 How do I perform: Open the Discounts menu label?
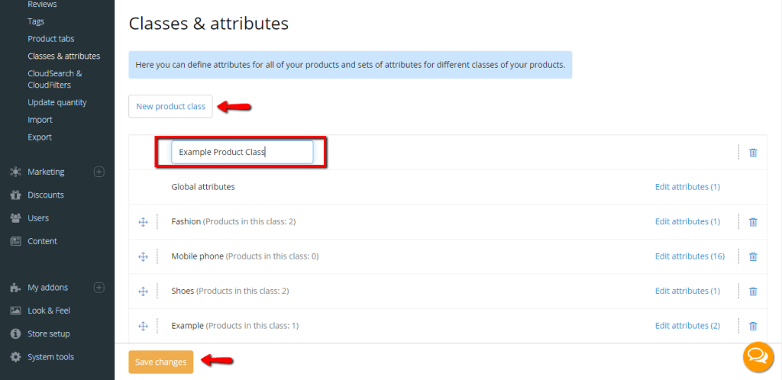(46, 195)
